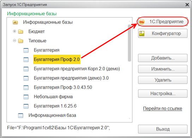Select Информационные базы root tree row
The height and width of the screenshot is (138, 192).
click(x=48, y=22)
